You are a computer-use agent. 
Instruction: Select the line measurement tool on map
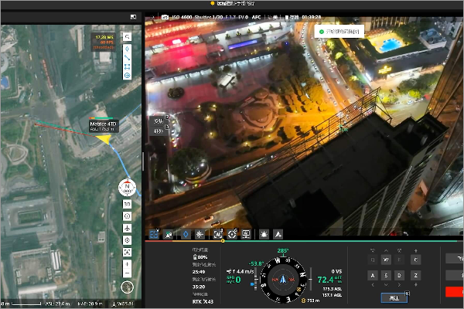(127, 56)
